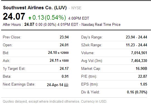The height and width of the screenshot is (108, 151).
Task: Click the main price 24.07
Action: [14, 17]
